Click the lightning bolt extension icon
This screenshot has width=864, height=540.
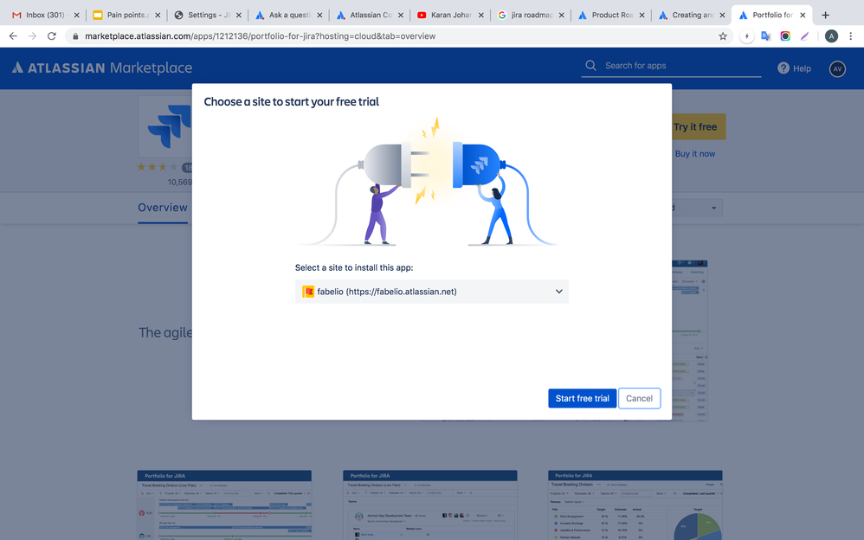pyautogui.click(x=746, y=36)
